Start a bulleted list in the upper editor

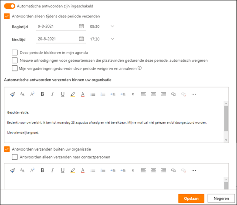point(93,94)
